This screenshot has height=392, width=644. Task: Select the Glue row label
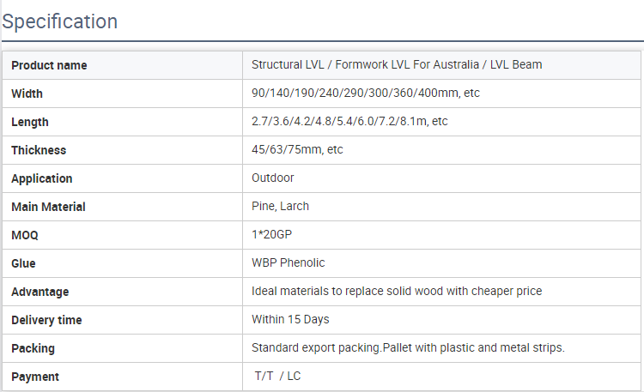[23, 263]
